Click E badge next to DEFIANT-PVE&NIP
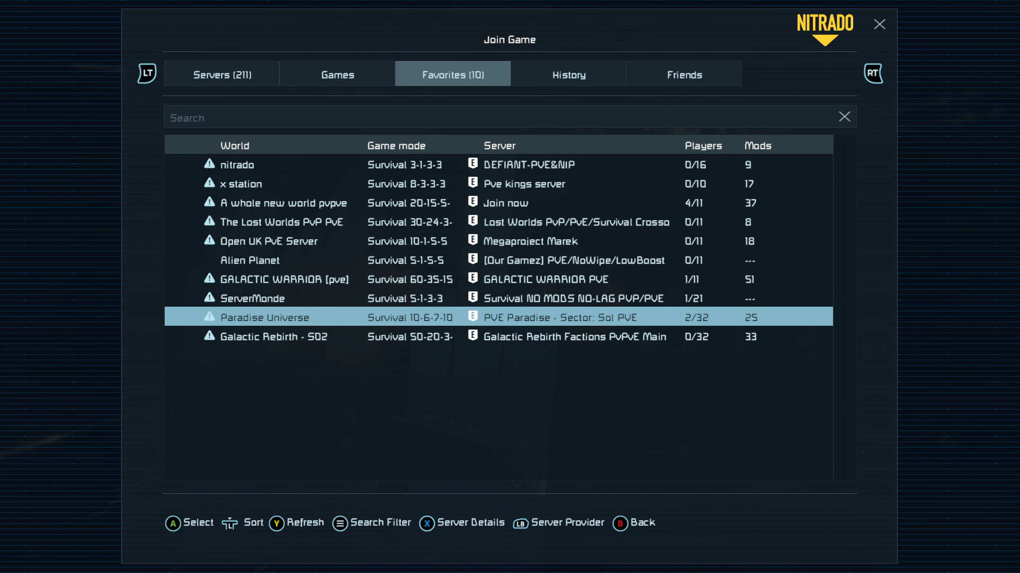Viewport: 1020px width, 573px height. click(473, 163)
